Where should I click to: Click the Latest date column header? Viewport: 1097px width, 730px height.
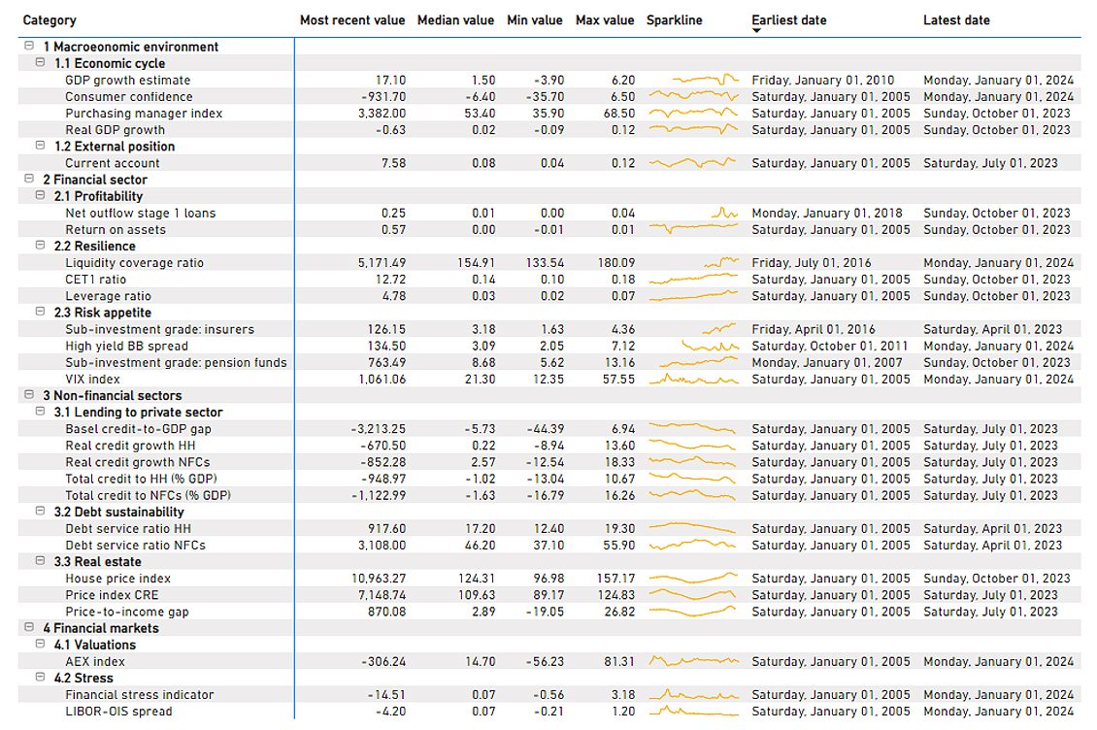coord(956,20)
